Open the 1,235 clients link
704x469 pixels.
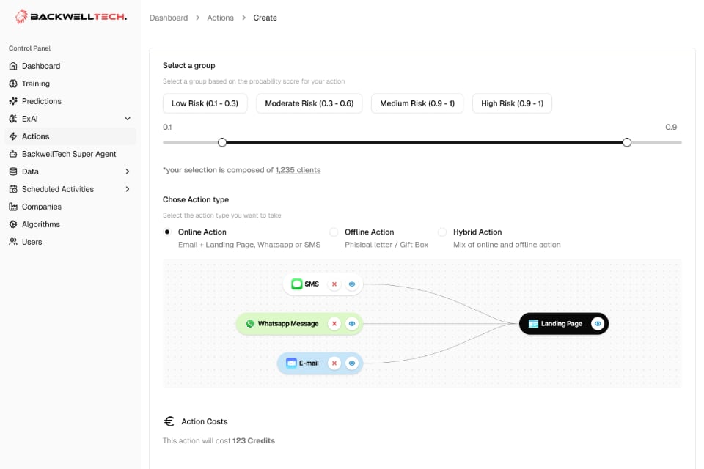[x=298, y=170]
